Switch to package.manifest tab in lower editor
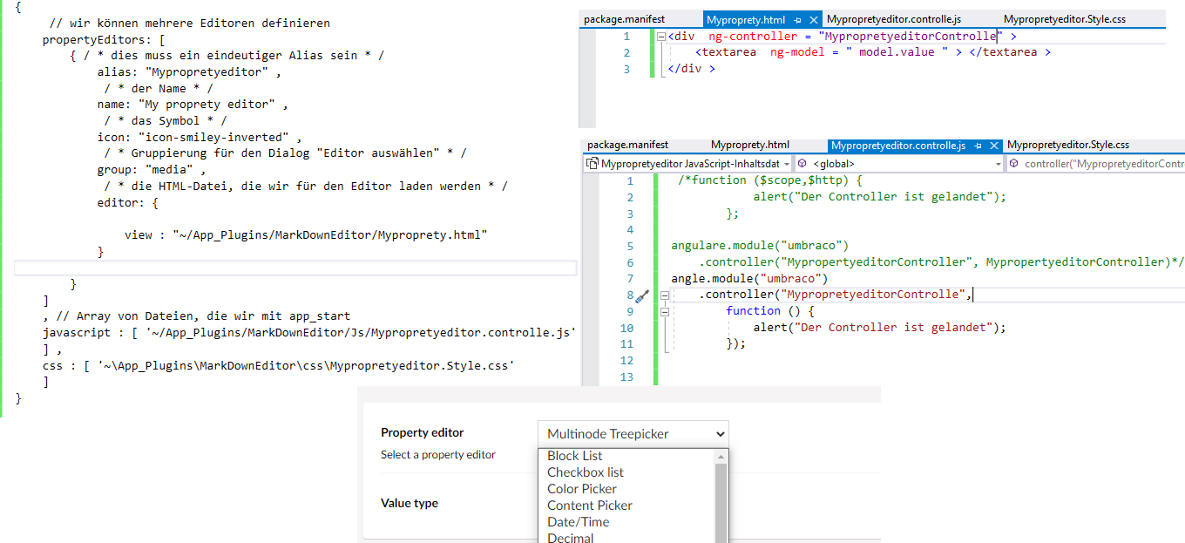Image resolution: width=1185 pixels, height=543 pixels. coord(627,145)
